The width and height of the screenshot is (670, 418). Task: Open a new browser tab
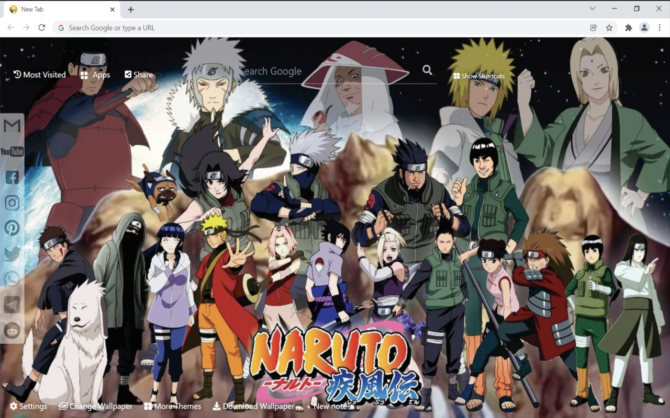(x=131, y=9)
